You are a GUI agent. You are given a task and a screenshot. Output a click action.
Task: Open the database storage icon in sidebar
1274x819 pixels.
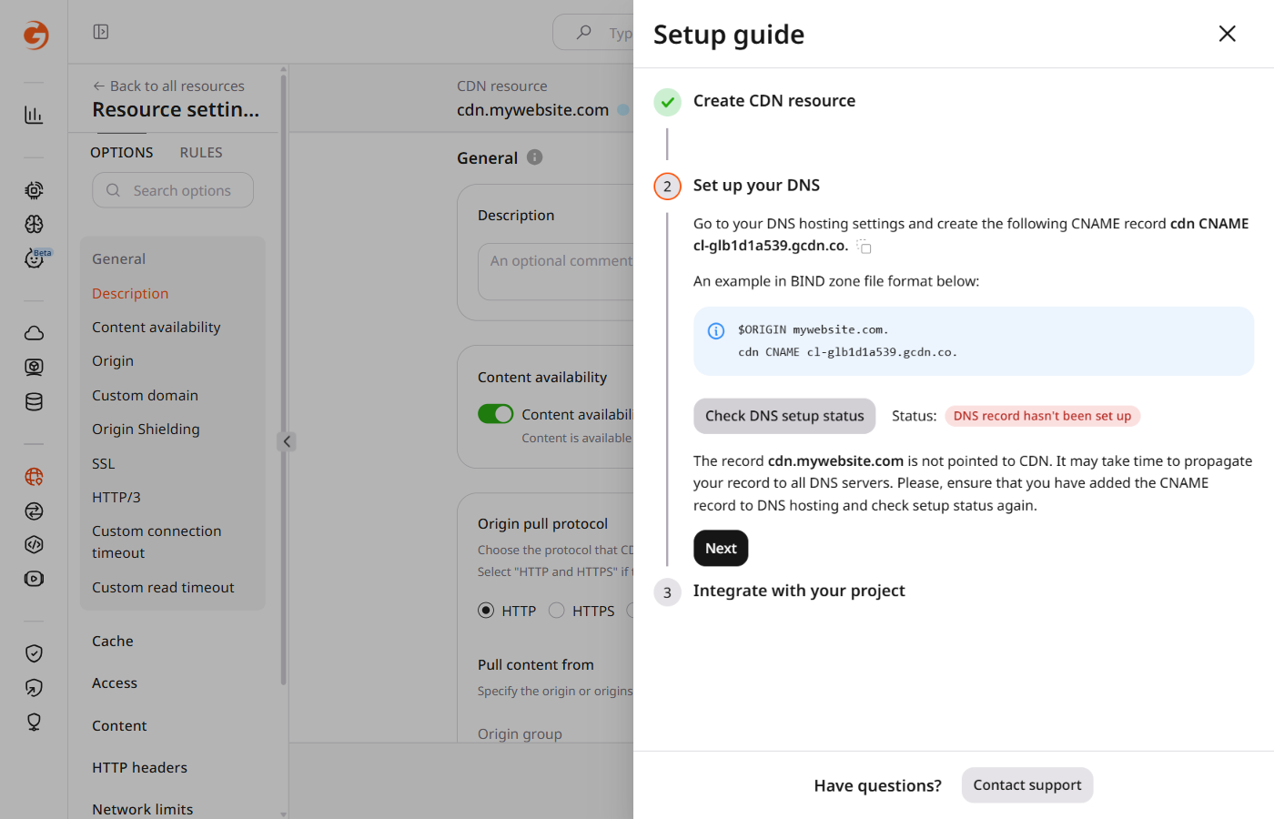pyautogui.click(x=34, y=401)
